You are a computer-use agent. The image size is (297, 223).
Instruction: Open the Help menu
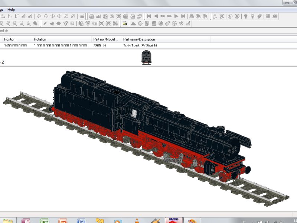point(11,9)
